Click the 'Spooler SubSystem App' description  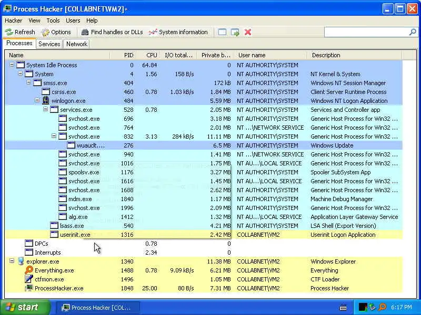point(340,172)
